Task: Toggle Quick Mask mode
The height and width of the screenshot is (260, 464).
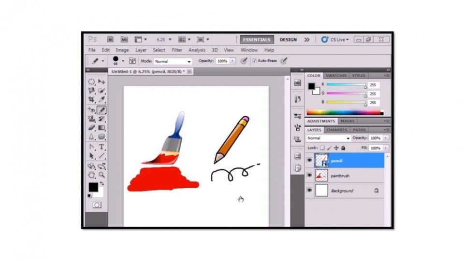Action: [97, 205]
